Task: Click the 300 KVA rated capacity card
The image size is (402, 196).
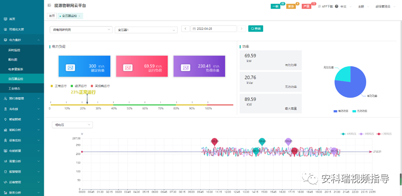Action: click(x=84, y=66)
